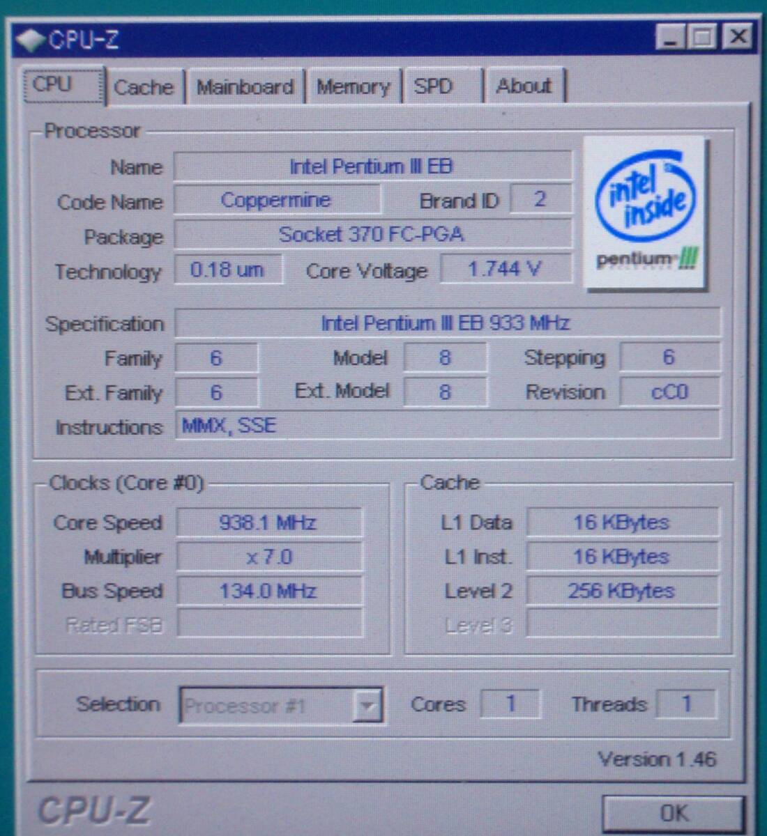Click the CPU-Z window title bar text

tap(84, 40)
